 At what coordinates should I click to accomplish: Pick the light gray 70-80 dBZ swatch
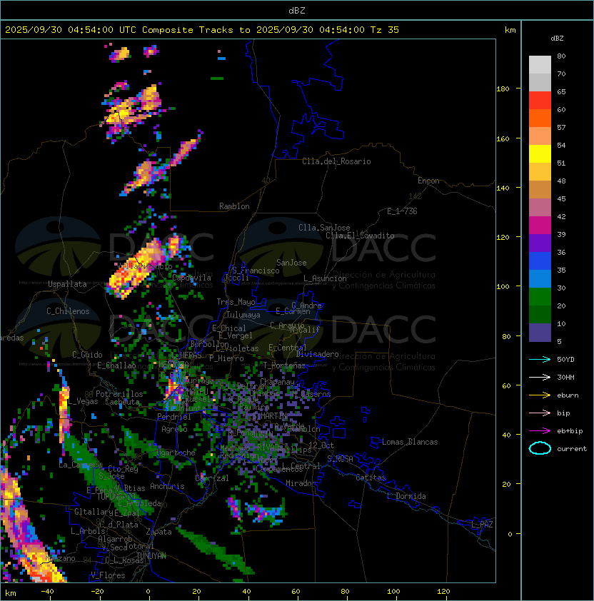point(540,65)
